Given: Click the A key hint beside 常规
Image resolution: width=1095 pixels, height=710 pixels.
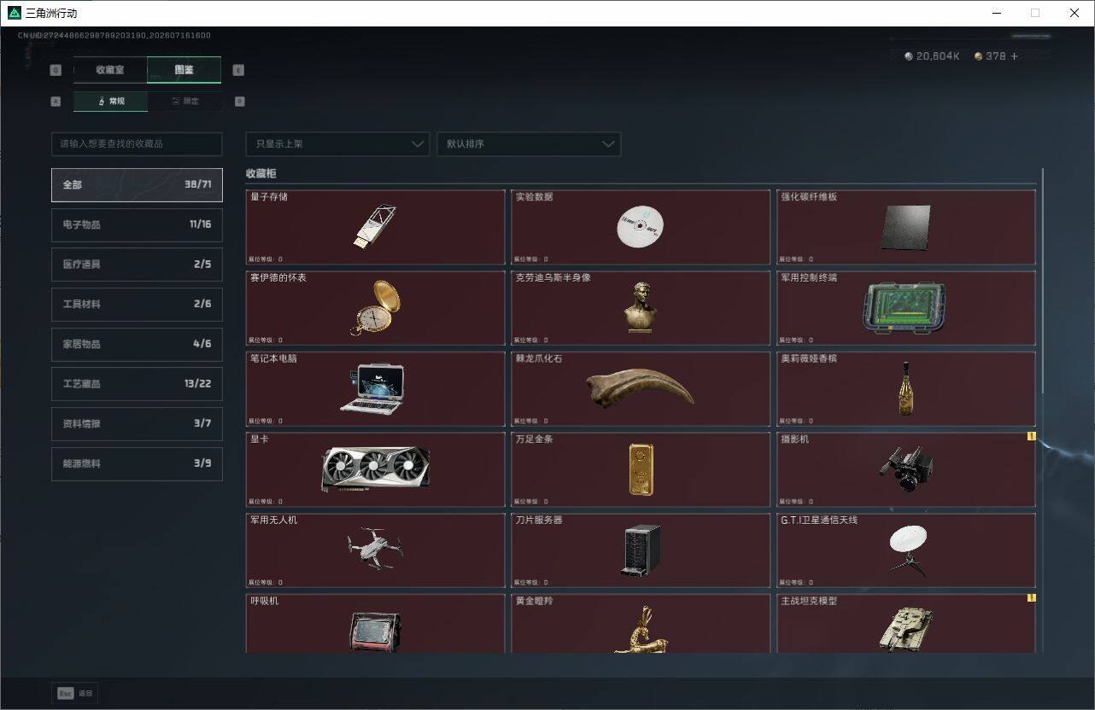Looking at the screenshot, I should (56, 101).
